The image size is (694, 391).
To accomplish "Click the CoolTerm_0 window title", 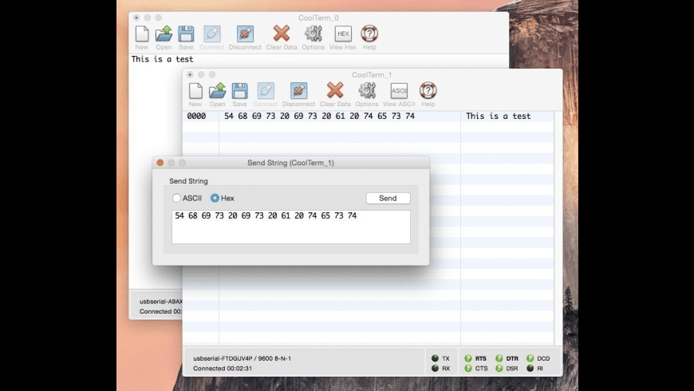I will coord(318,18).
